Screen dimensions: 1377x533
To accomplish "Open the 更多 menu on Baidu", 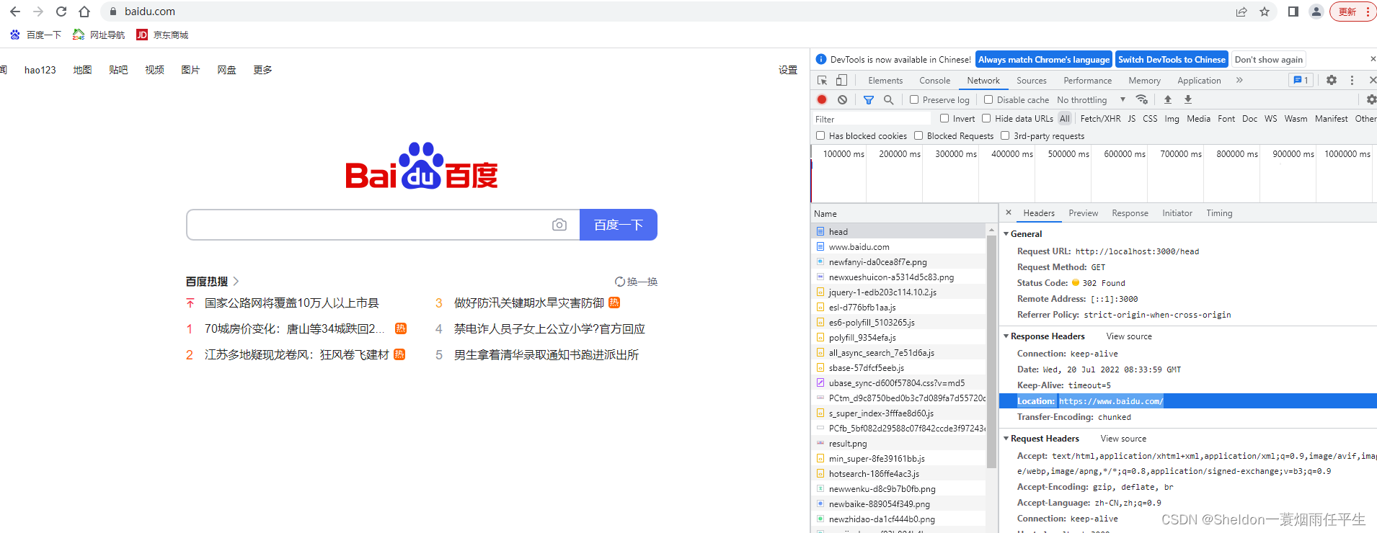I will coord(262,70).
